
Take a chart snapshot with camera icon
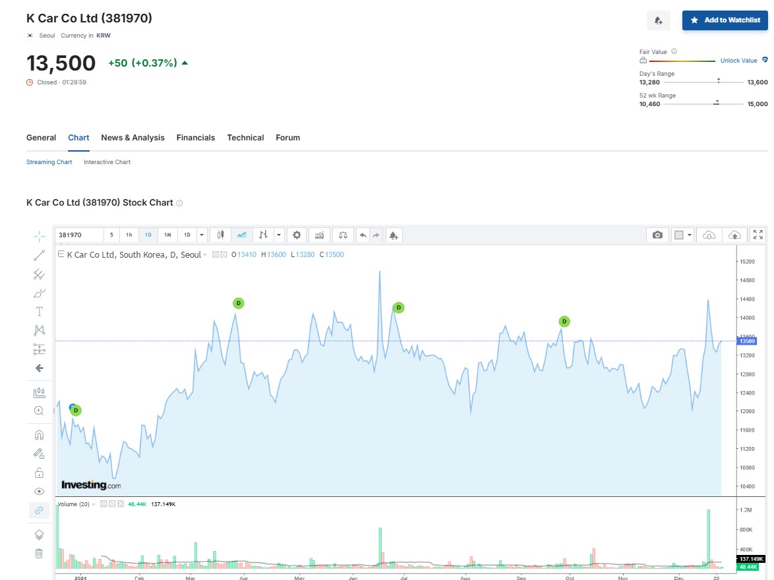pos(657,235)
